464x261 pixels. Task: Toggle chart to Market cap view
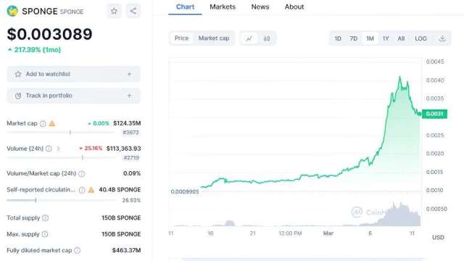click(x=214, y=38)
